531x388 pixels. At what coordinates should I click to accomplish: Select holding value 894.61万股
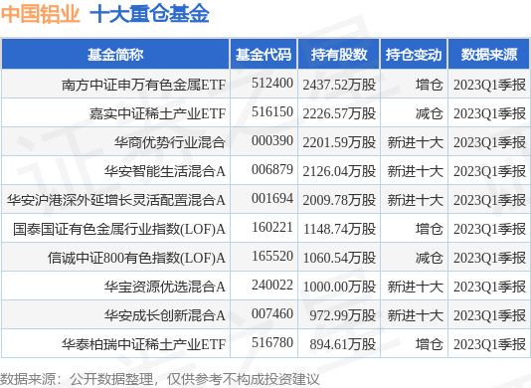343,344
